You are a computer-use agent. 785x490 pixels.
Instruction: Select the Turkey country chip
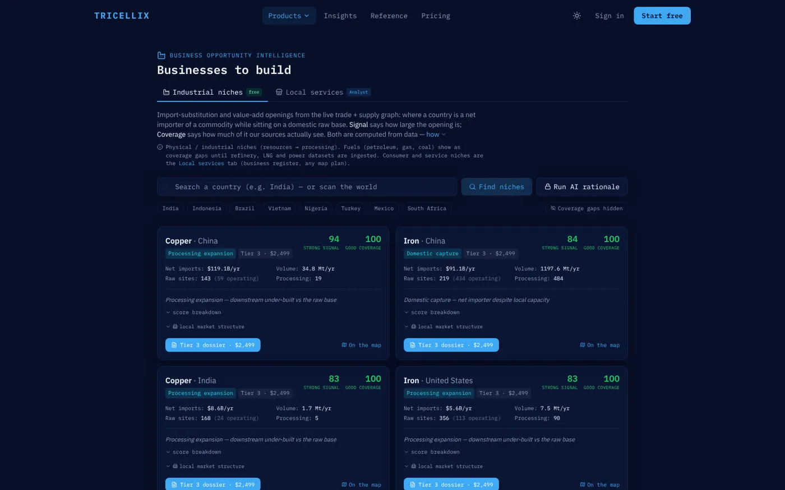351,208
